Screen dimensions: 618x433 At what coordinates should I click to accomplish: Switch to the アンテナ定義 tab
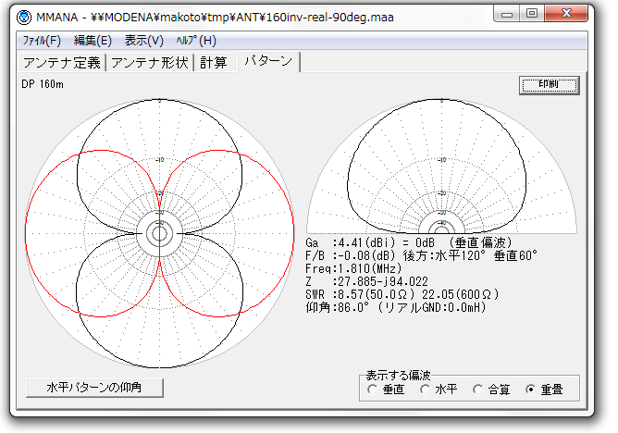pyautogui.click(x=61, y=63)
